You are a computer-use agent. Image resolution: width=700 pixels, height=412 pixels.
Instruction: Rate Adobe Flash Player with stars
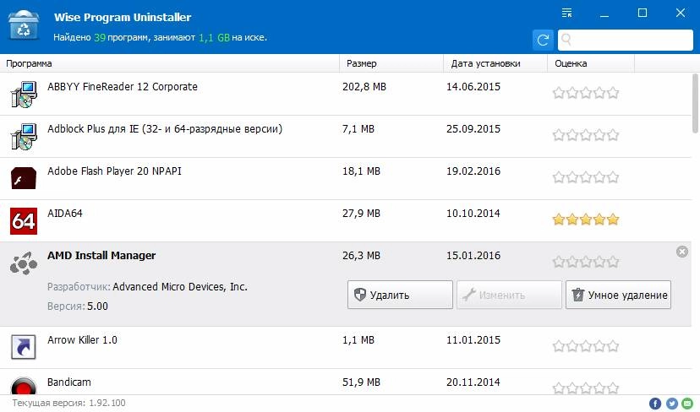(x=586, y=177)
